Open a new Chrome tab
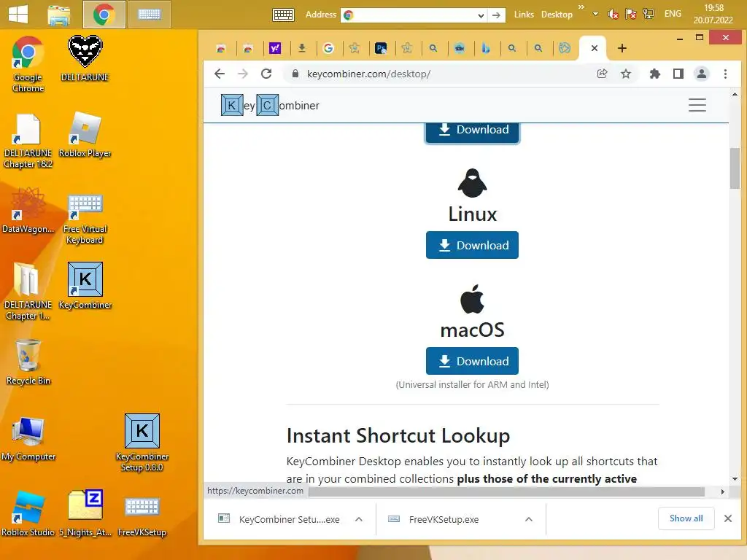747x560 pixels. [x=622, y=48]
